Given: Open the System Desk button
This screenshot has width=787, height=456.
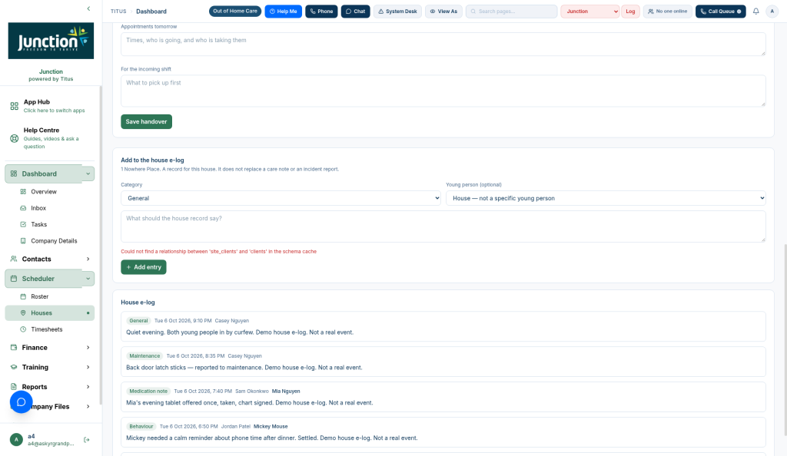Looking at the screenshot, I should [397, 11].
